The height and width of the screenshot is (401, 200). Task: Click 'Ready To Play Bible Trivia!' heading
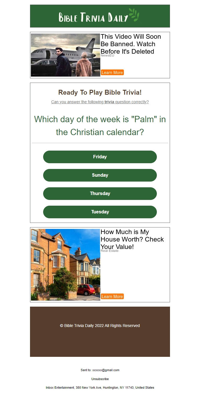(x=100, y=92)
